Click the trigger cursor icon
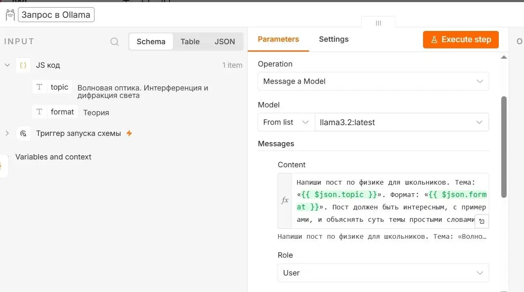This screenshot has height=292, width=524. coord(24,133)
